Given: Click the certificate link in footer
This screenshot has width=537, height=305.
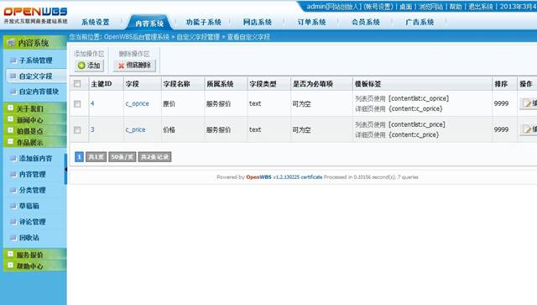Looking at the screenshot, I should (x=311, y=177).
